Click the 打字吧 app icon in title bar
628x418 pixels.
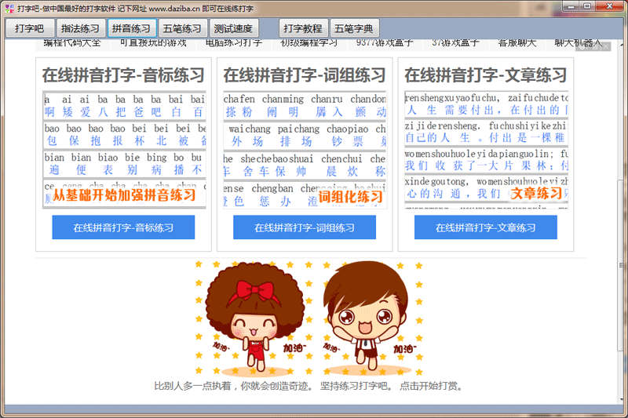click(x=9, y=9)
